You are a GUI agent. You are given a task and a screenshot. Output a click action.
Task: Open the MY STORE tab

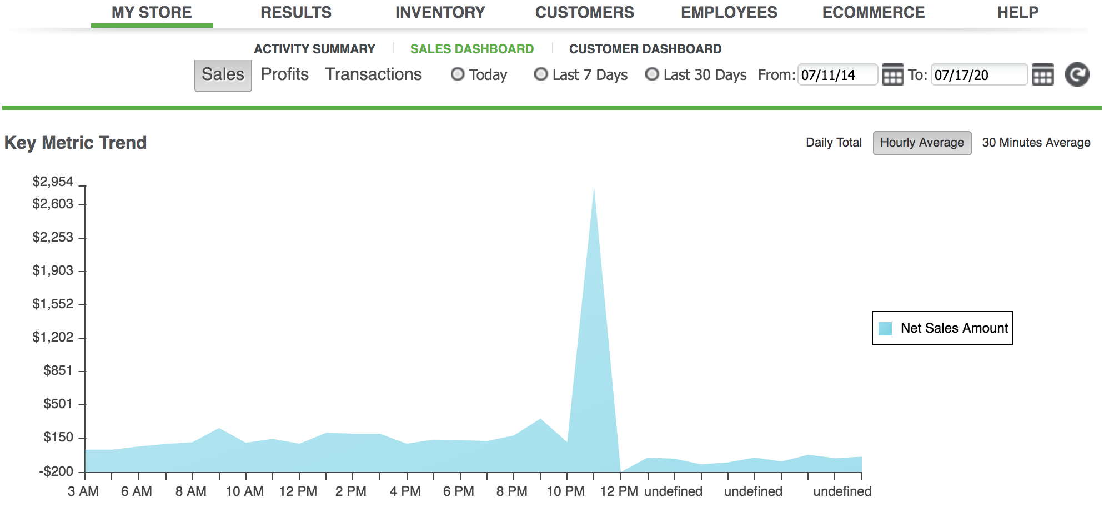(152, 12)
